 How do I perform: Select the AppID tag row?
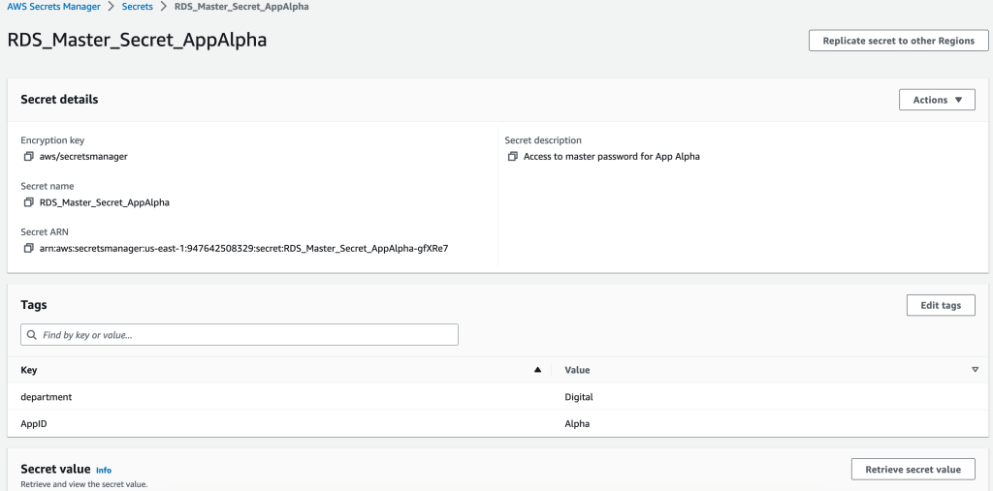click(x=291, y=424)
